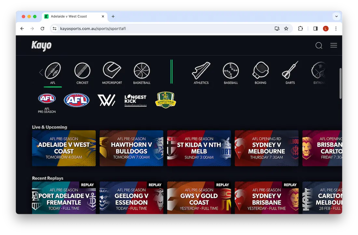Open the Longest Kick competition

135,100
